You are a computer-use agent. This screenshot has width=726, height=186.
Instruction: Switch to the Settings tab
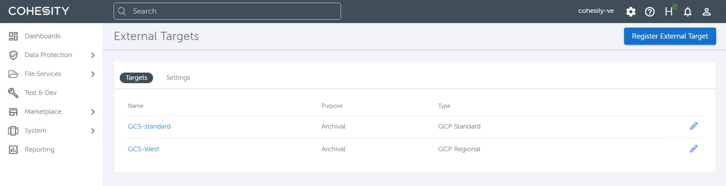click(178, 77)
